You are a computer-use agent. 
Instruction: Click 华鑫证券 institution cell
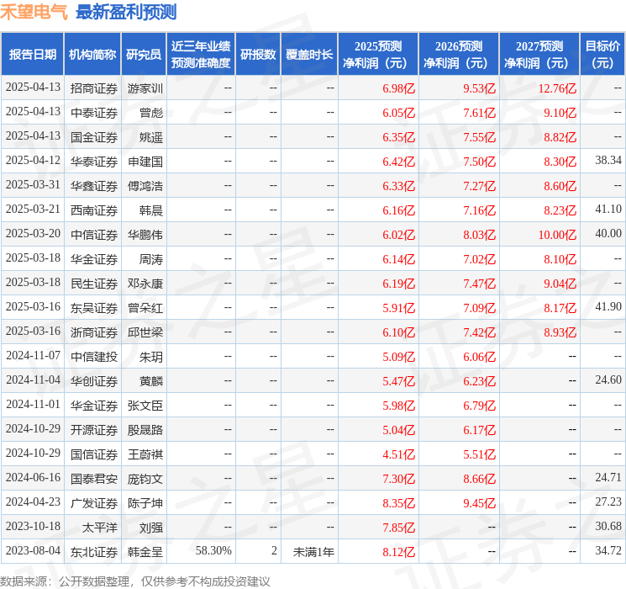tap(94, 186)
